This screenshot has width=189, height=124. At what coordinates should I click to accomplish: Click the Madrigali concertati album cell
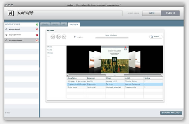[115, 87]
